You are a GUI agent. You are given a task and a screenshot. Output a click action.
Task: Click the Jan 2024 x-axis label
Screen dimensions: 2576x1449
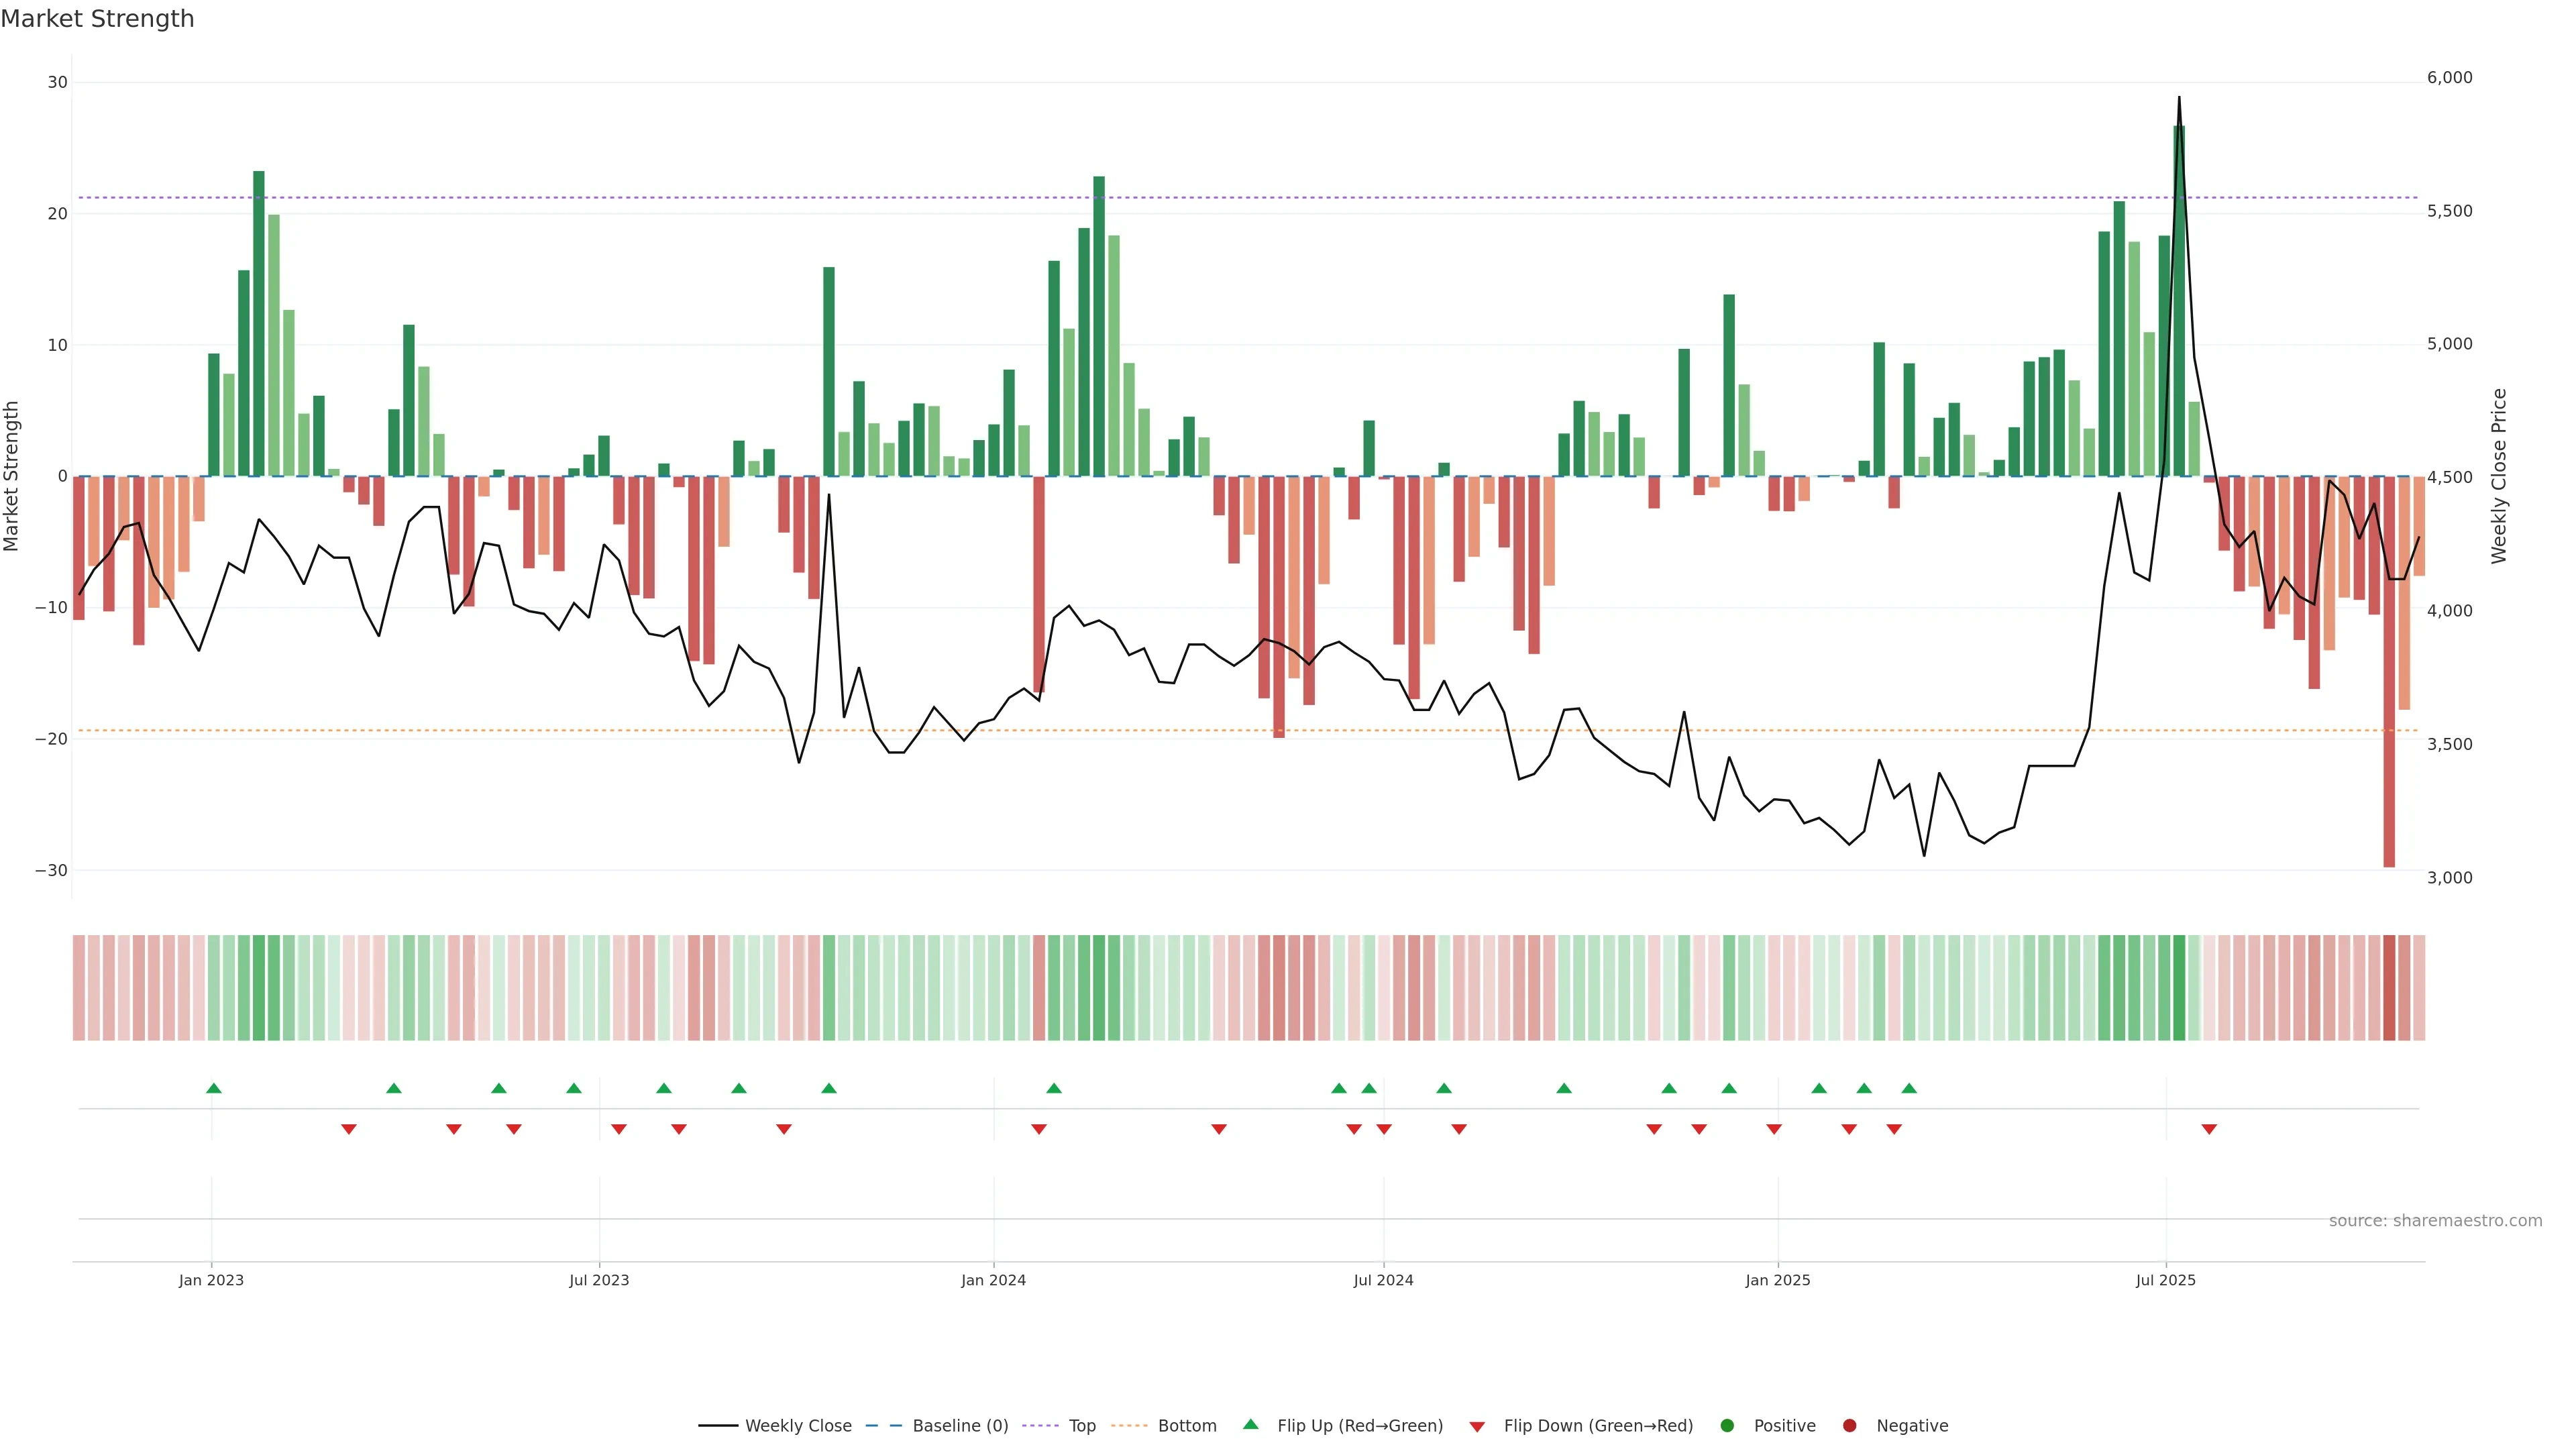coord(993,1280)
